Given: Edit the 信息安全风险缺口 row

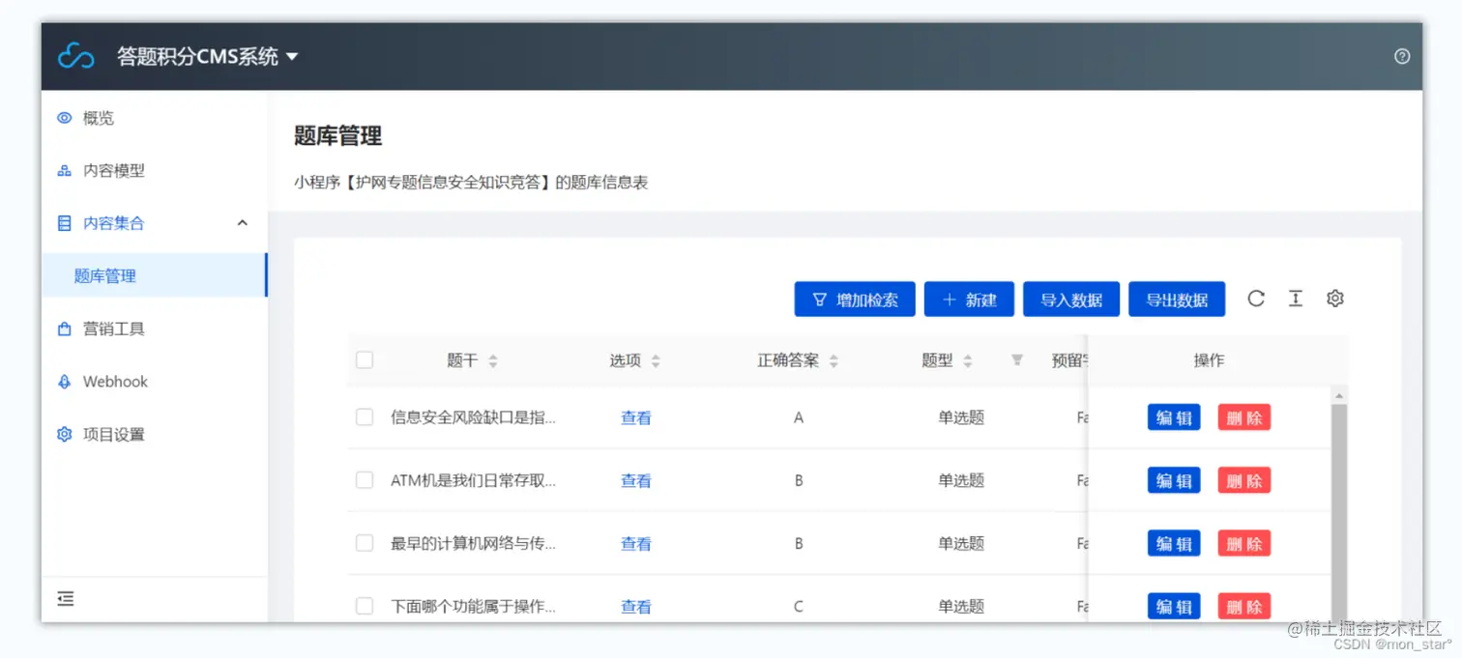Looking at the screenshot, I should [1174, 417].
